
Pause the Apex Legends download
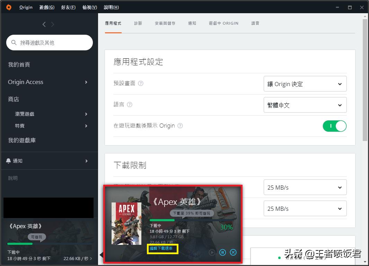tap(222, 252)
